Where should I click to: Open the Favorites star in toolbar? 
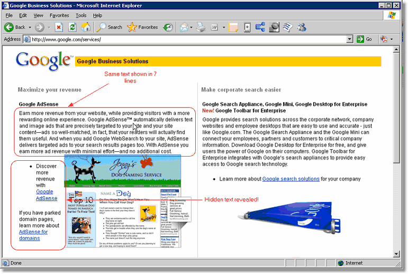142,27
